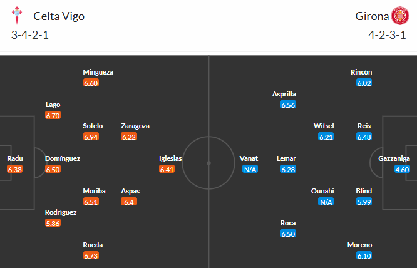Click the Celta Vigo club crest
Image resolution: width=417 pixels, height=268 pixels.
18,16
